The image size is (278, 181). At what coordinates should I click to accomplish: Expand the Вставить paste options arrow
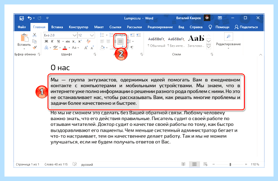point(24,48)
